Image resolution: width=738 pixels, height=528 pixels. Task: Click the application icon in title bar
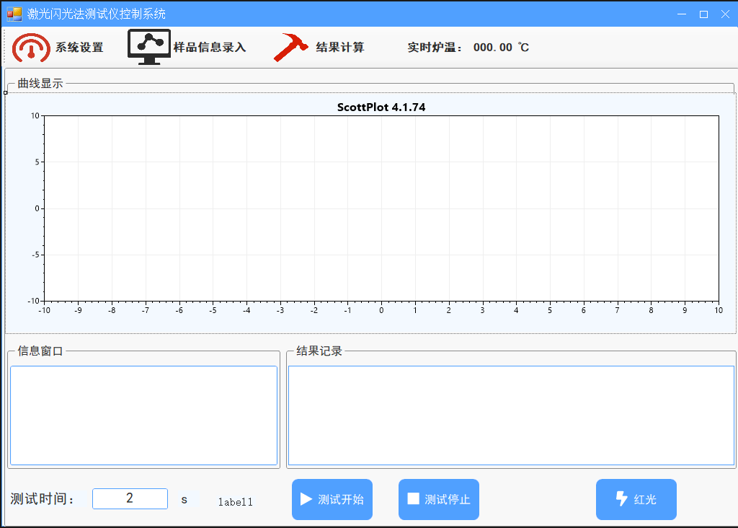(x=14, y=14)
